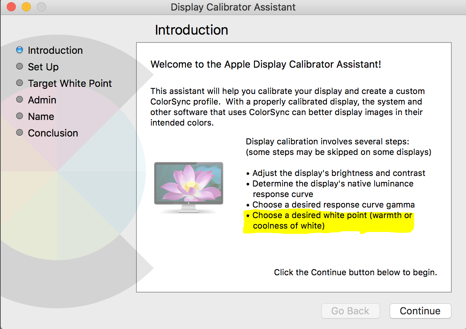Image resolution: width=466 pixels, height=329 pixels.
Task: Click highlighted 'Choose a desired white point' text
Action: tap(330, 220)
